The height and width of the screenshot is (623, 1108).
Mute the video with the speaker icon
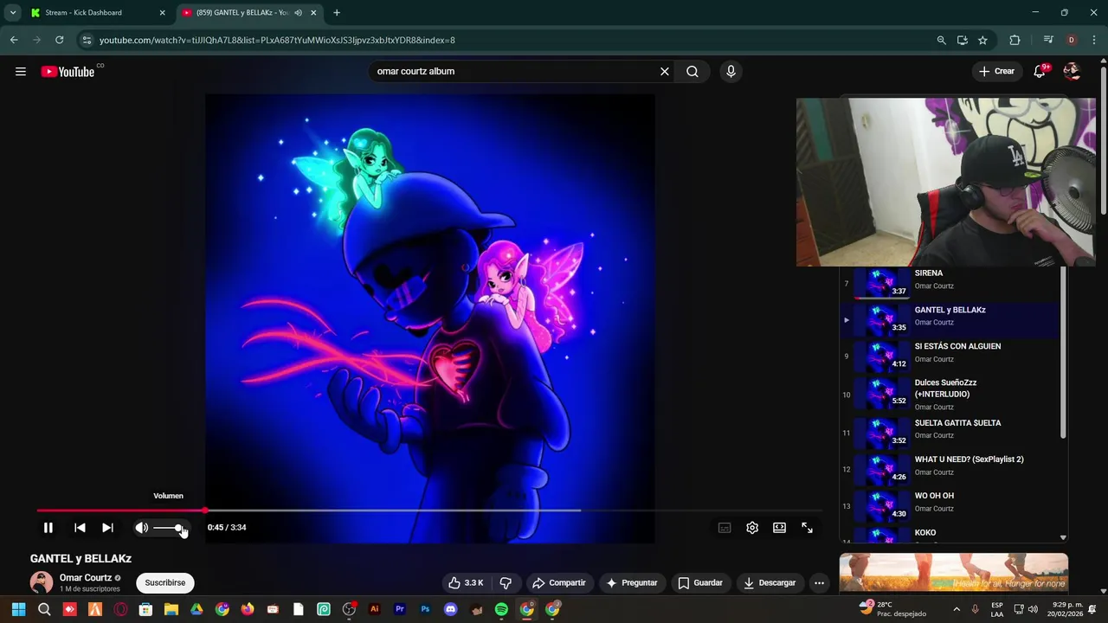(x=142, y=528)
